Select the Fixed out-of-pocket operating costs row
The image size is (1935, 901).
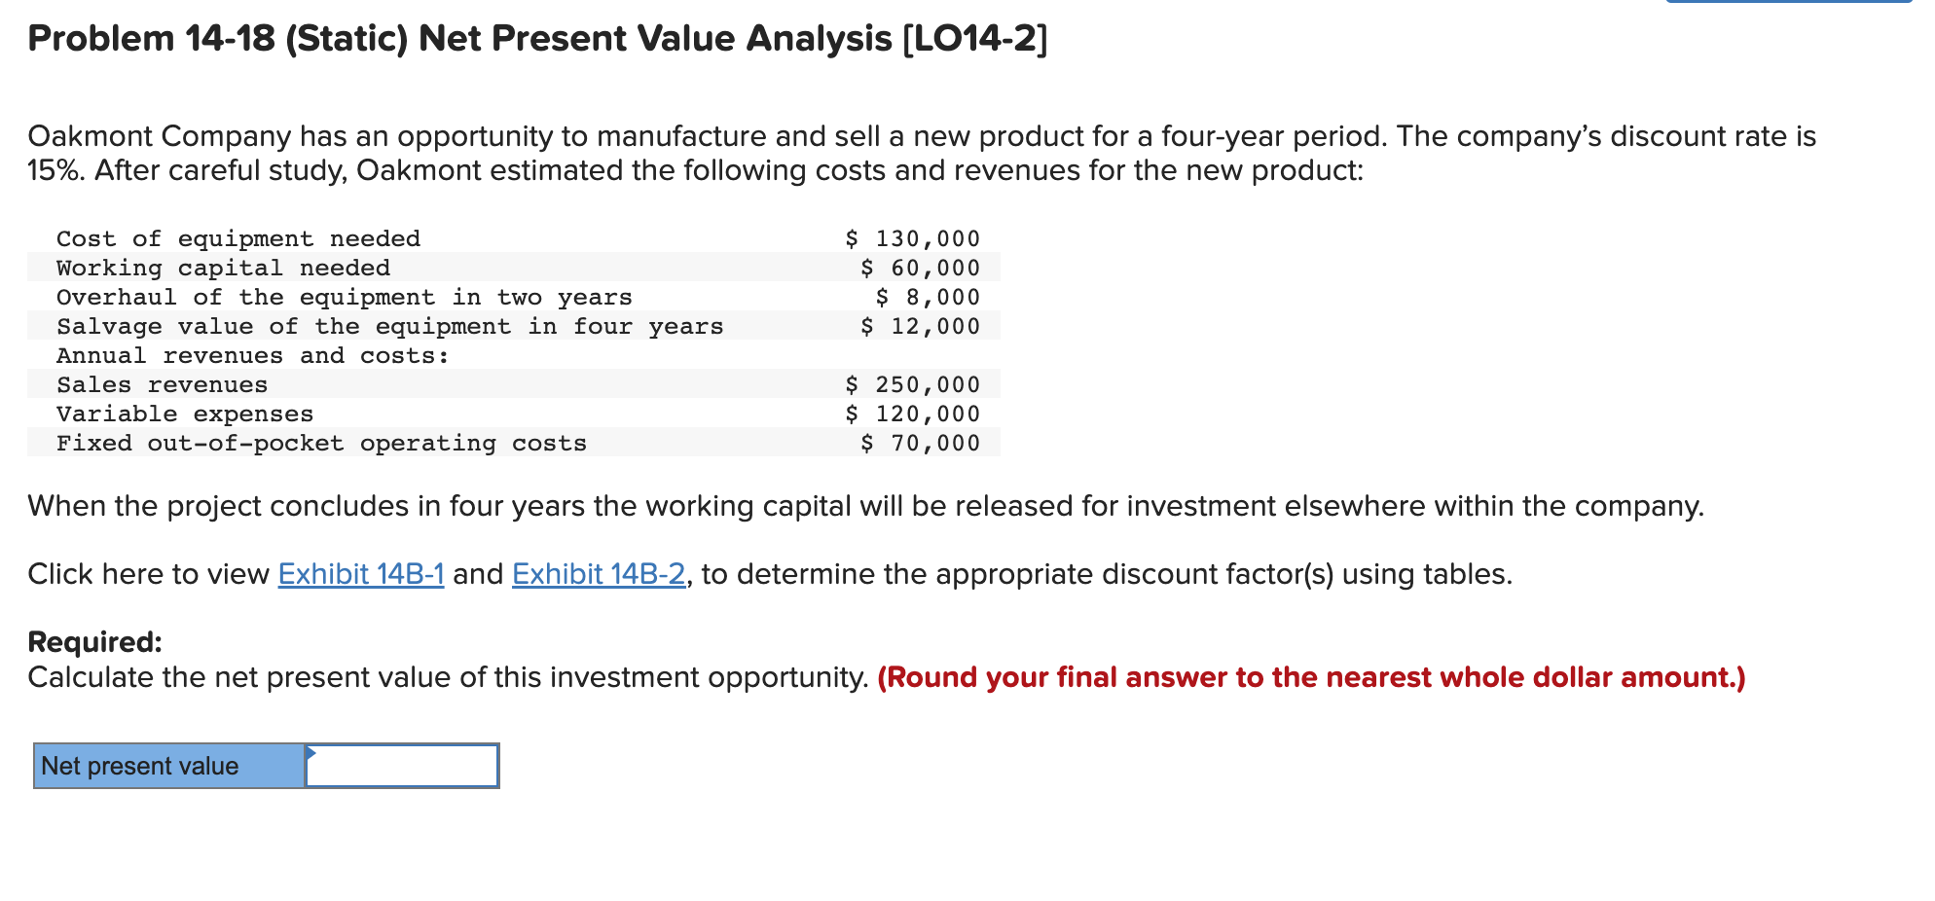(321, 443)
